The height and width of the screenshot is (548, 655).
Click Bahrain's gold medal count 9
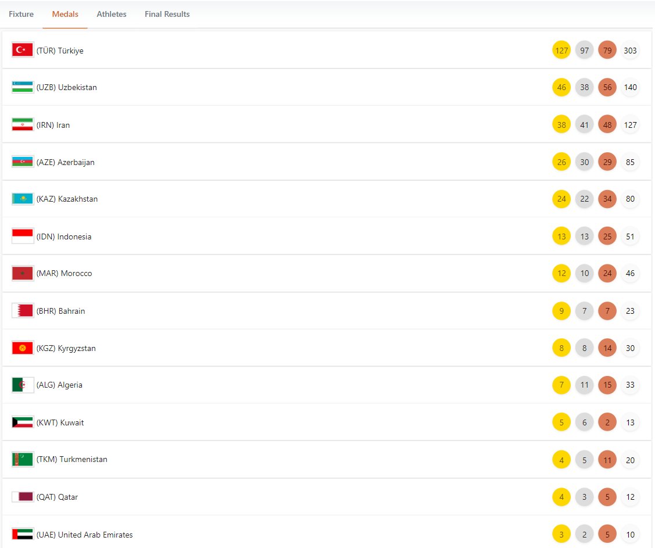[x=561, y=311]
